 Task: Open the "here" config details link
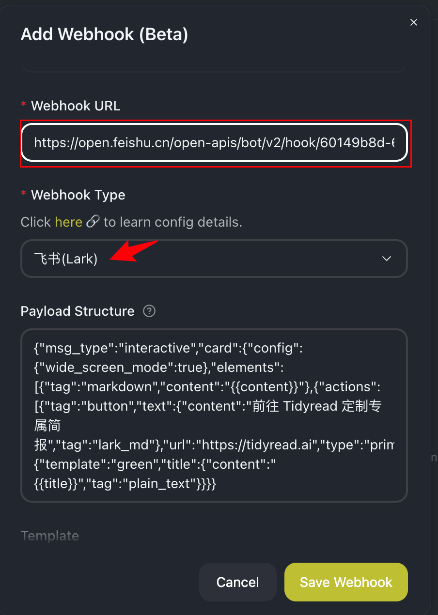pyautogui.click(x=68, y=222)
